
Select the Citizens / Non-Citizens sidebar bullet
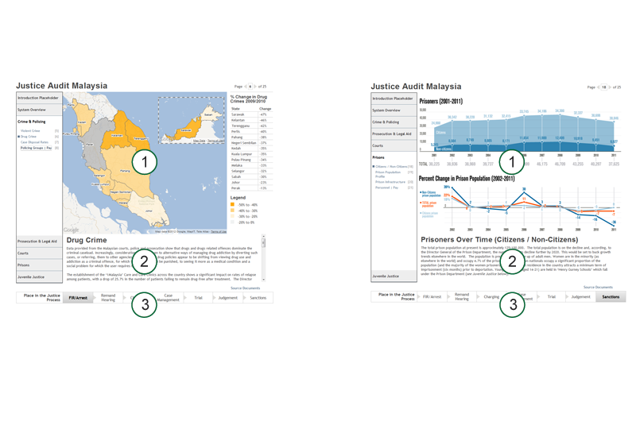[x=374, y=167]
